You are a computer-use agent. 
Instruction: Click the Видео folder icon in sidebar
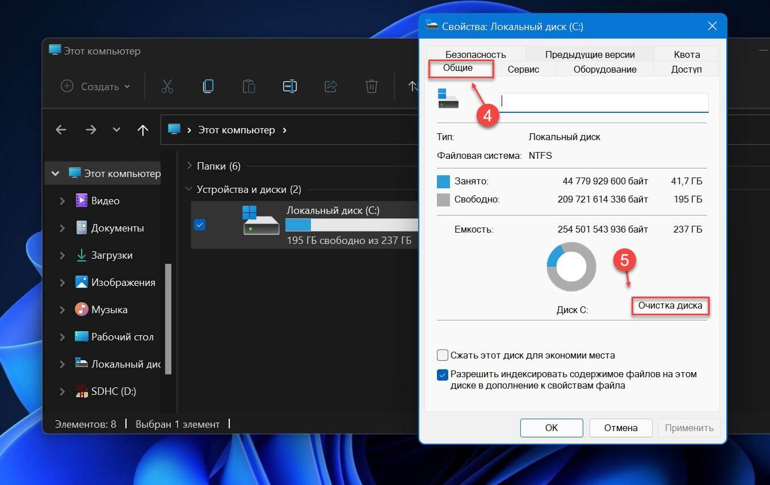coord(82,200)
